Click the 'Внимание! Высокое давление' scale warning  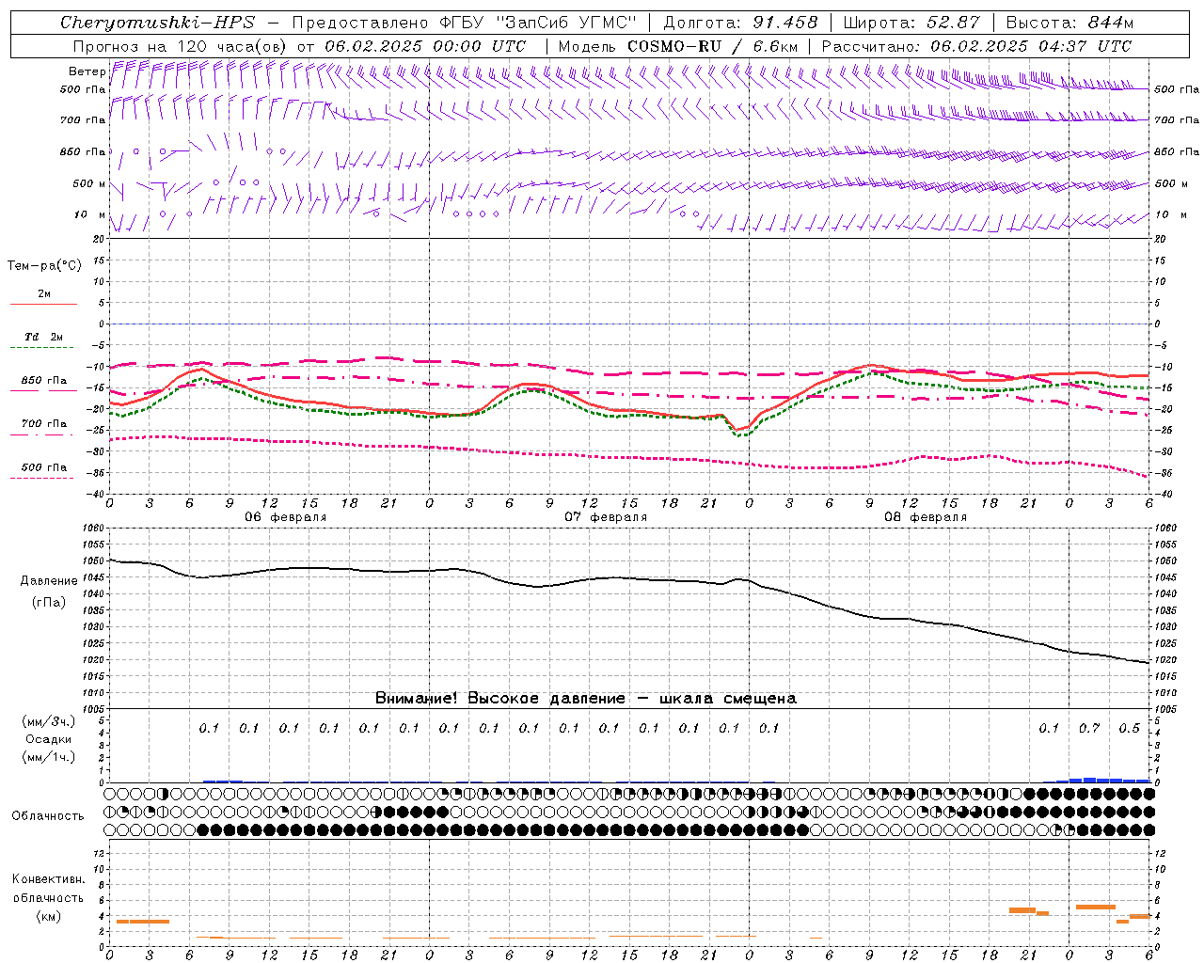tap(499, 699)
